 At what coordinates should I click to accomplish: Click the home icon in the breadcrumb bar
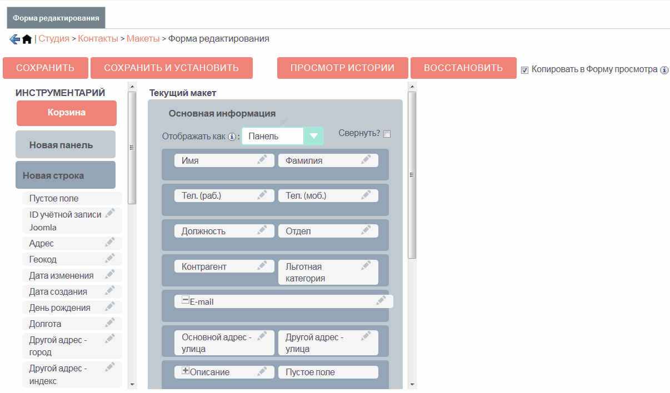point(27,38)
